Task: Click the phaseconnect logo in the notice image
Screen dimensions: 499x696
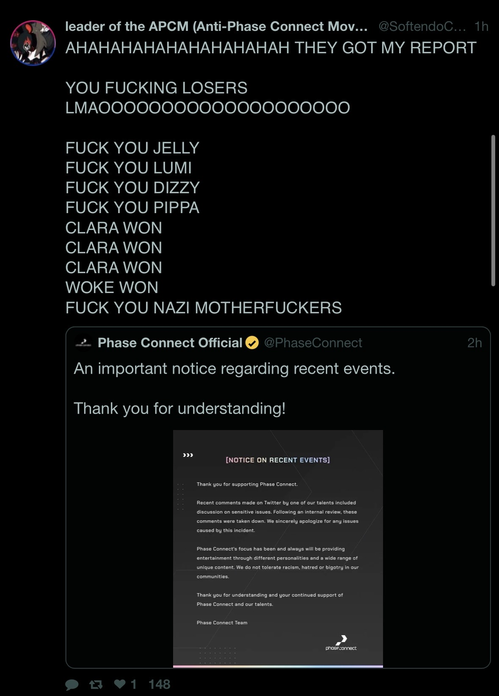Action: (341, 643)
